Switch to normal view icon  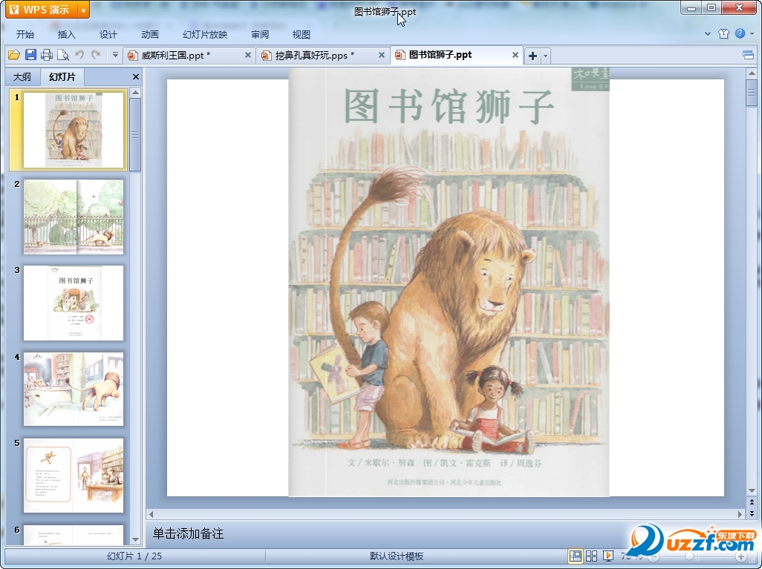point(576,556)
